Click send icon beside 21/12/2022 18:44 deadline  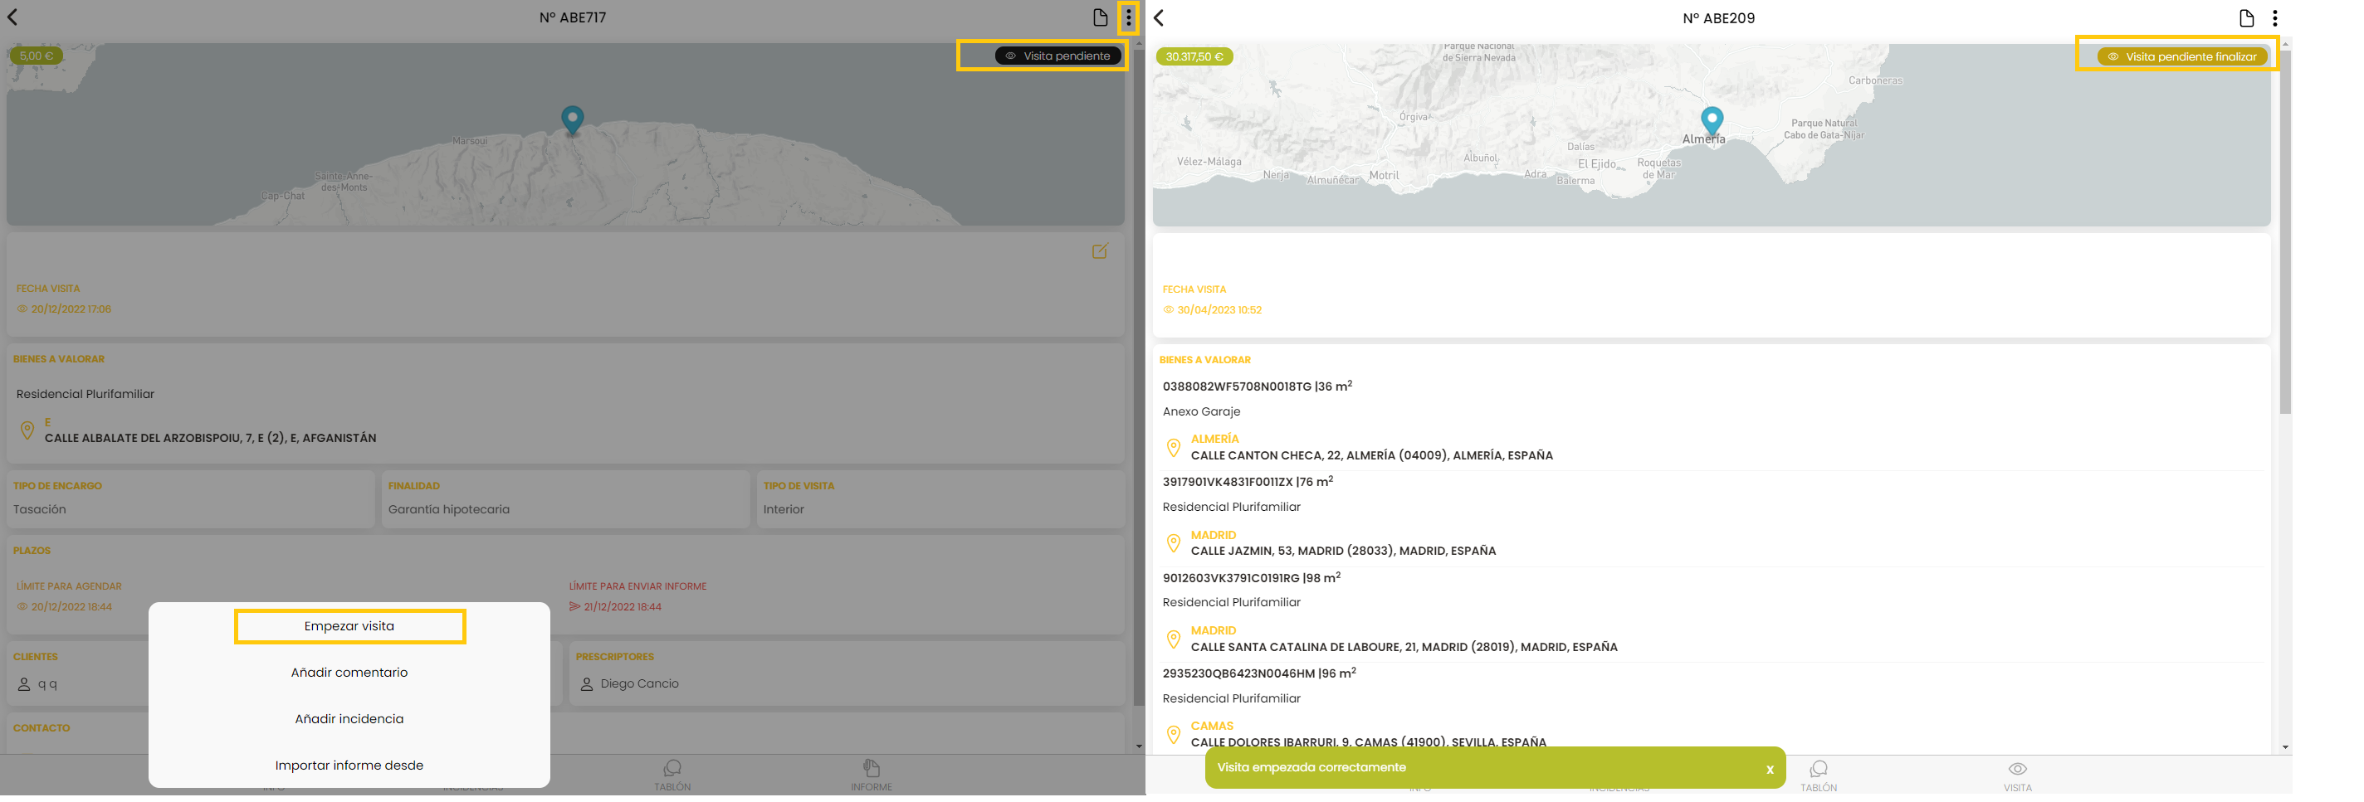[574, 607]
